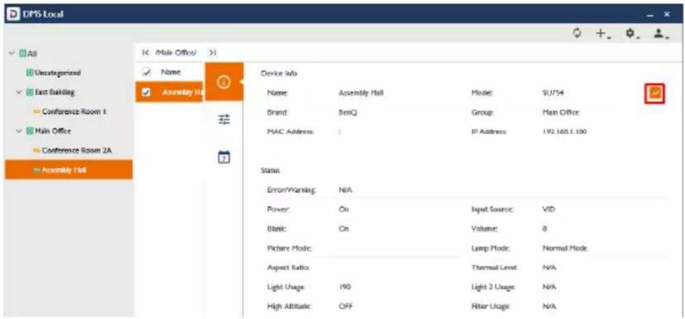685x319 pixels.
Task: Click the Error/Warning label
Action: click(x=291, y=190)
